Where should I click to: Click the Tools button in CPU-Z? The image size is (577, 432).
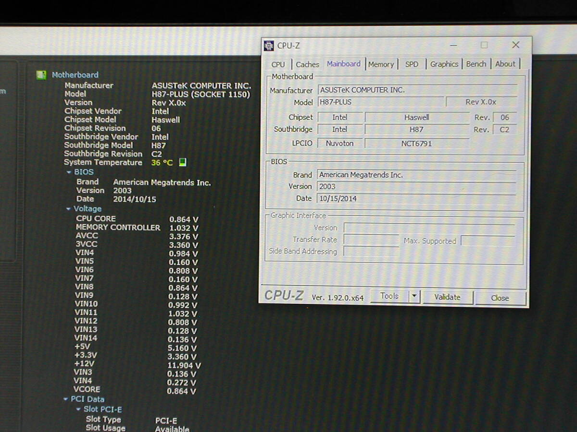pos(389,297)
